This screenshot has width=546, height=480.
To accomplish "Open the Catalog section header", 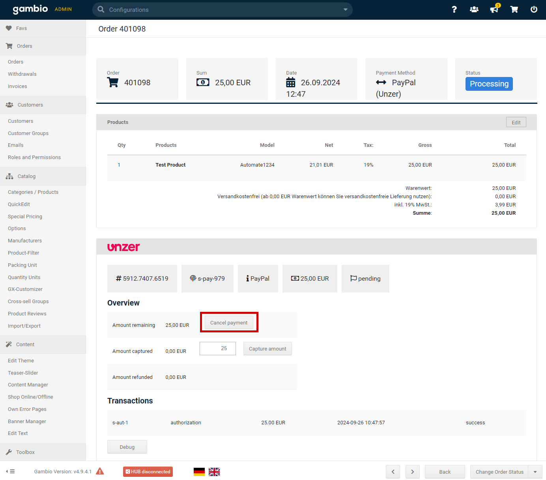I will (x=43, y=176).
